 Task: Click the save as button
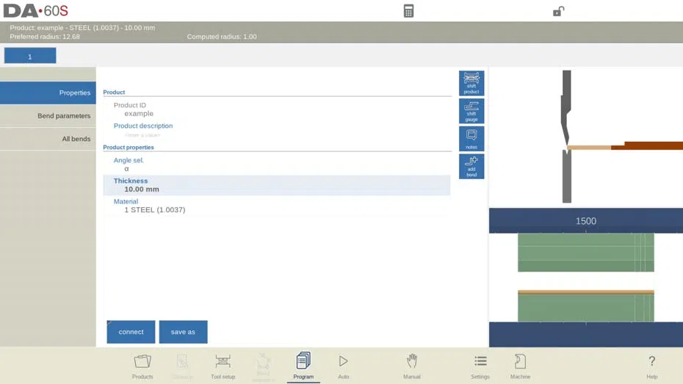coord(183,332)
